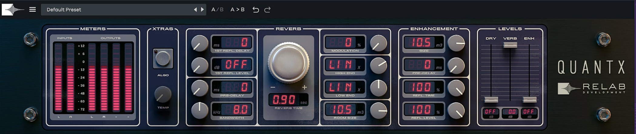Increase reverb time with plus button

click(x=304, y=87)
